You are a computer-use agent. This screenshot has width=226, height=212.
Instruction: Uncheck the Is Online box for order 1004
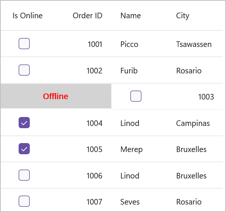tap(24, 123)
